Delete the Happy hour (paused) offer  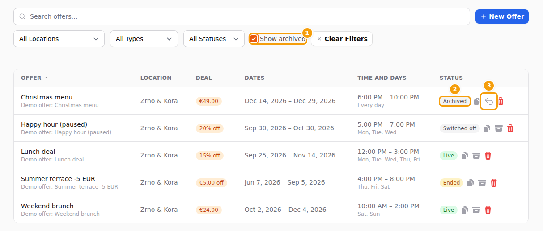(x=510, y=128)
